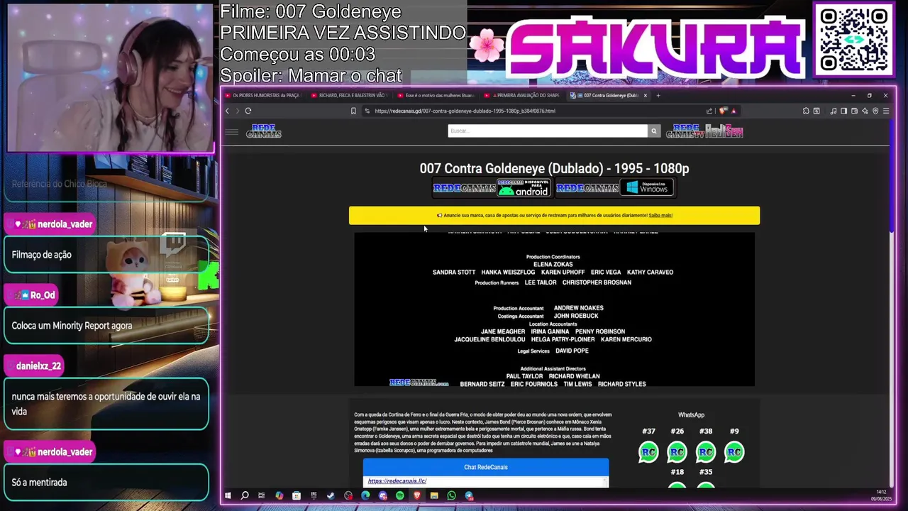The height and width of the screenshot is (511, 908).
Task: Open WhatsApp group #9 icon
Action: [x=734, y=452]
